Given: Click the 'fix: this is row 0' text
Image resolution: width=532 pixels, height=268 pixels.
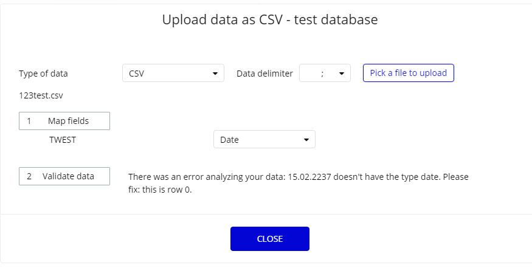Looking at the screenshot, I should coord(164,189).
